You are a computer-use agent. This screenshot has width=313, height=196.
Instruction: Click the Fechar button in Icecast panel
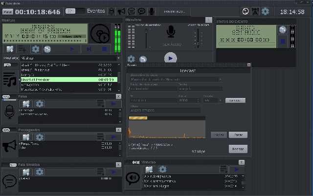(238, 149)
